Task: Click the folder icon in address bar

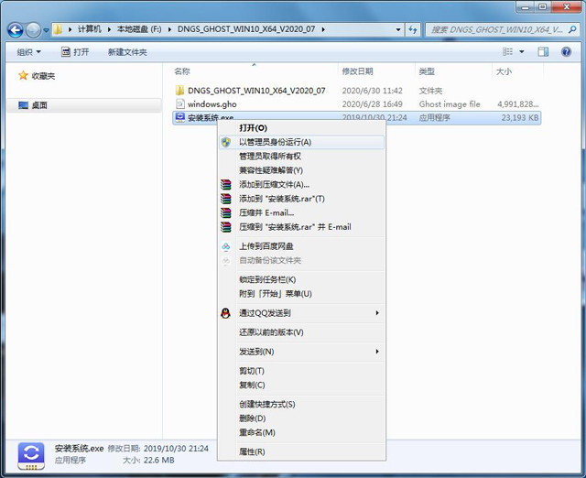Action: tap(58, 29)
